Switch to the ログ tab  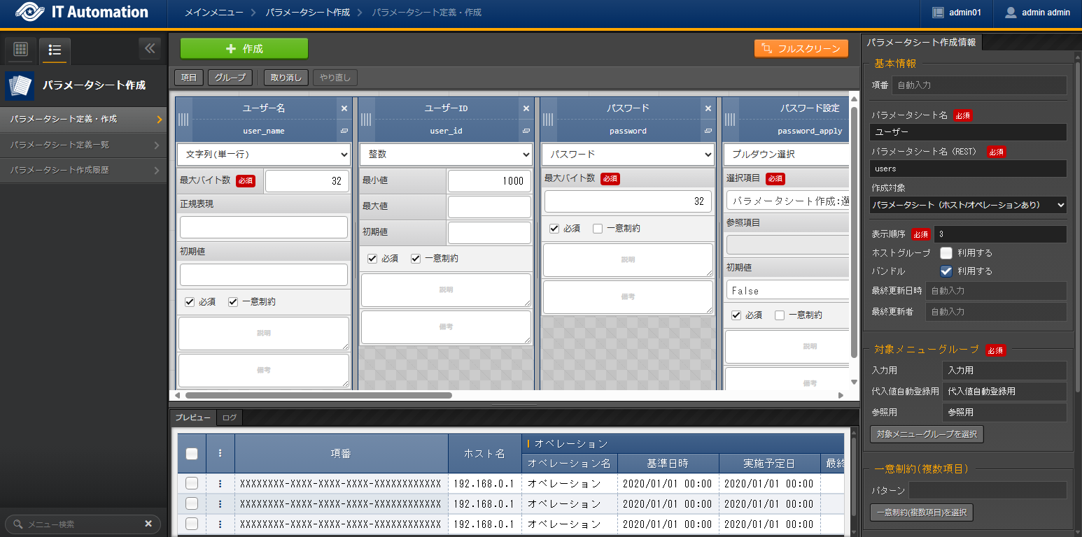click(x=230, y=417)
